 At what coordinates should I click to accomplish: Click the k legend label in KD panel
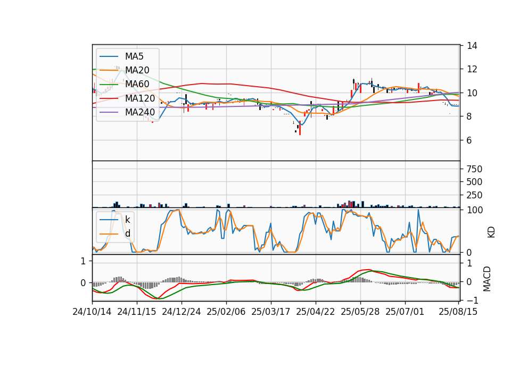tap(127, 220)
